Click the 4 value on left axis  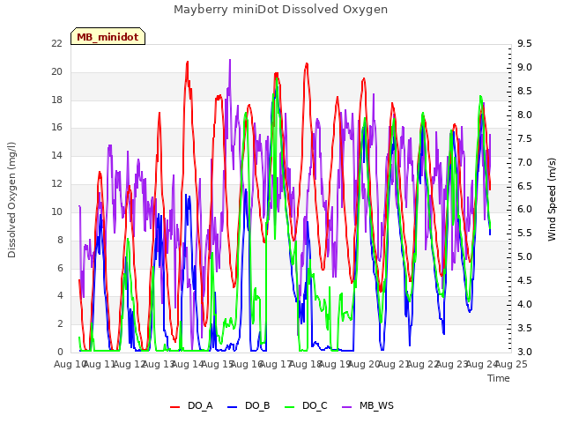pyautogui.click(x=60, y=296)
